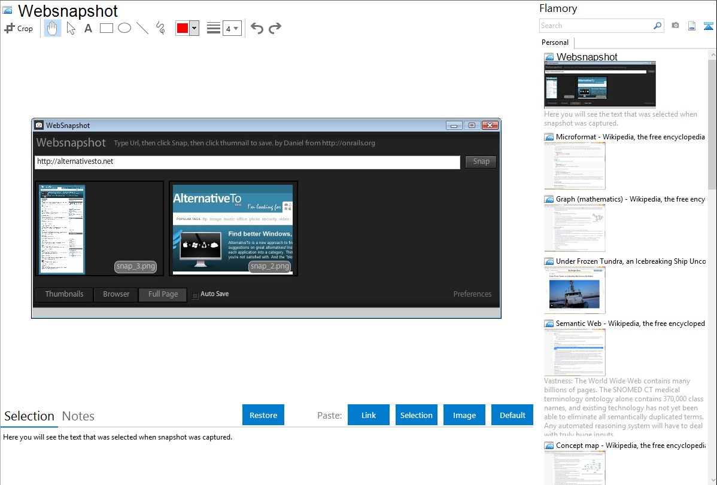The image size is (717, 485).
Task: Undo the last edit
Action: pyautogui.click(x=257, y=28)
